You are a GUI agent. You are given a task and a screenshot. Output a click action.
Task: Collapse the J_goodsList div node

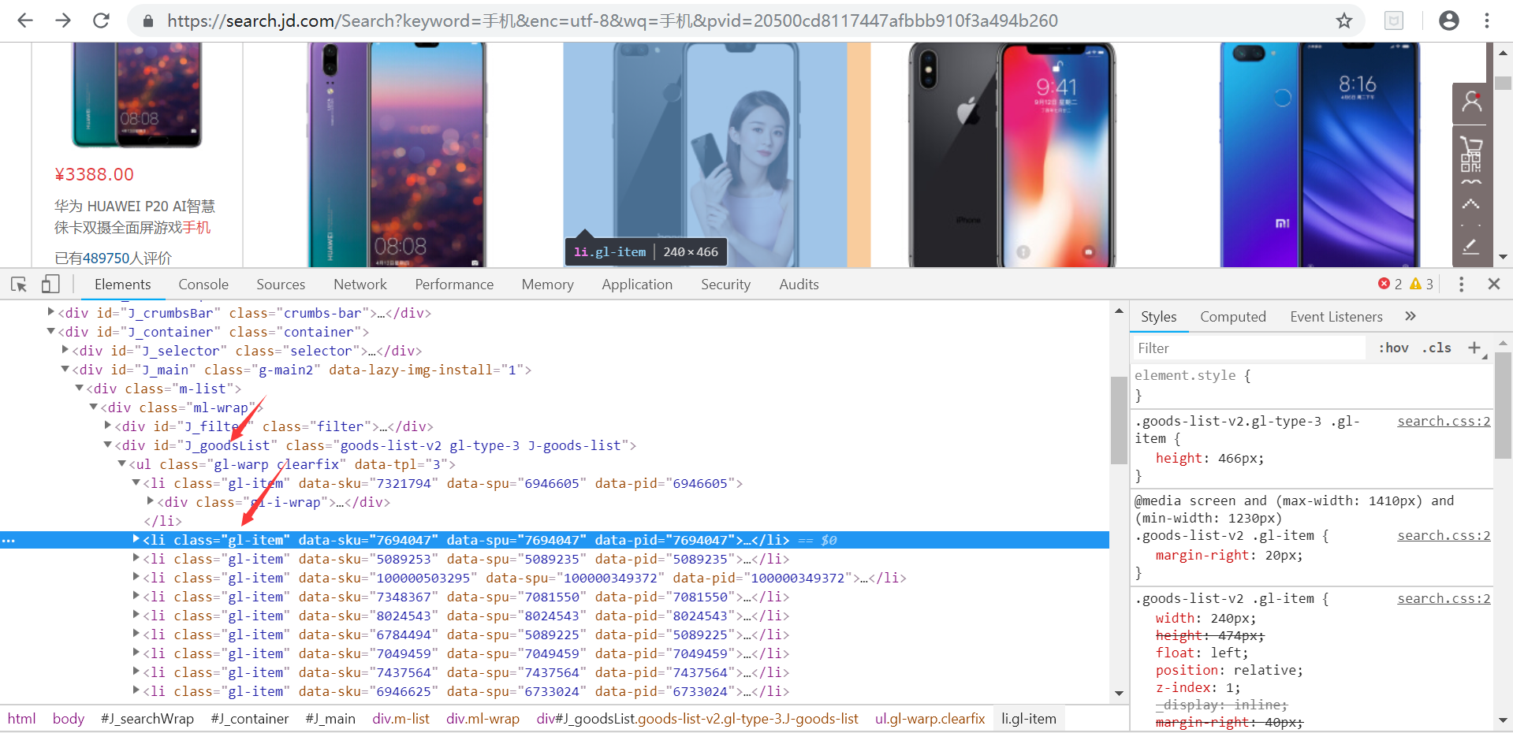pyautogui.click(x=107, y=445)
